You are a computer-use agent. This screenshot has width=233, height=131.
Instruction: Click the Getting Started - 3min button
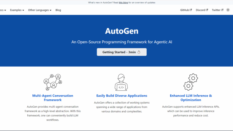click(122, 52)
